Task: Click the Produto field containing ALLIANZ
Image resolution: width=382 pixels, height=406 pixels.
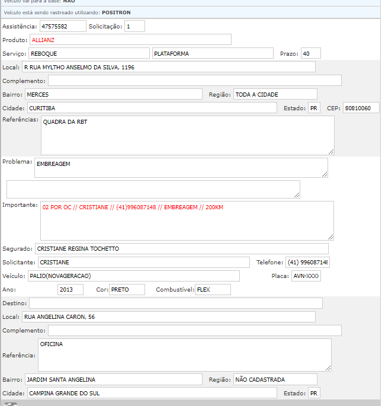Action: point(130,40)
